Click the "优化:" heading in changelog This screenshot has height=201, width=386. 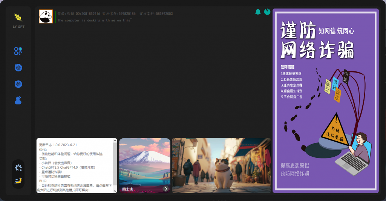[43, 150]
